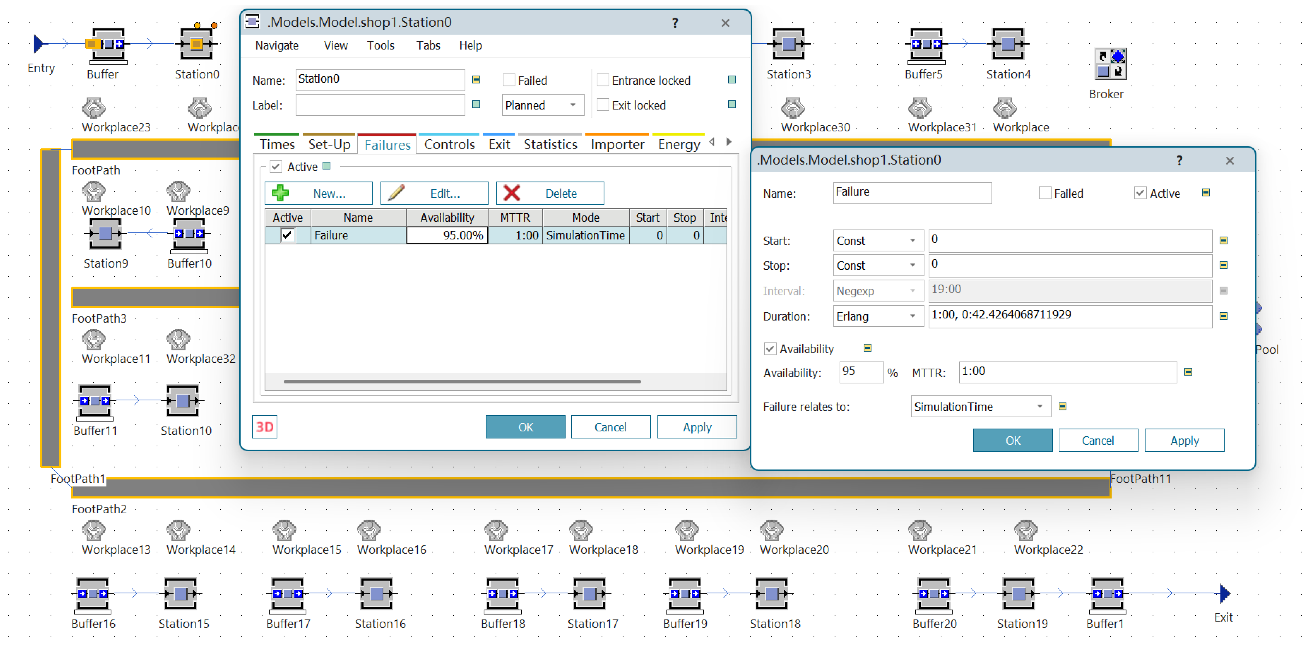This screenshot has height=647, width=1313.
Task: Uncheck Availability checkbox in Failure dialog
Action: tap(770, 349)
